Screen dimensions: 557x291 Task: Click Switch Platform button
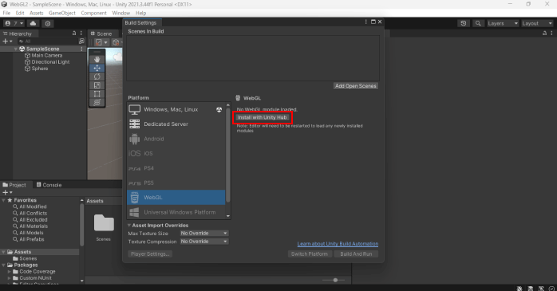310,254
